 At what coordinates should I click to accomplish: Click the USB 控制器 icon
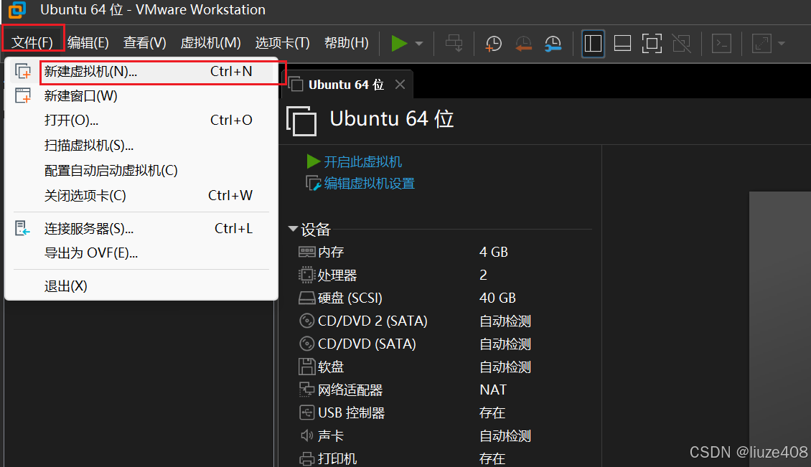(x=306, y=412)
